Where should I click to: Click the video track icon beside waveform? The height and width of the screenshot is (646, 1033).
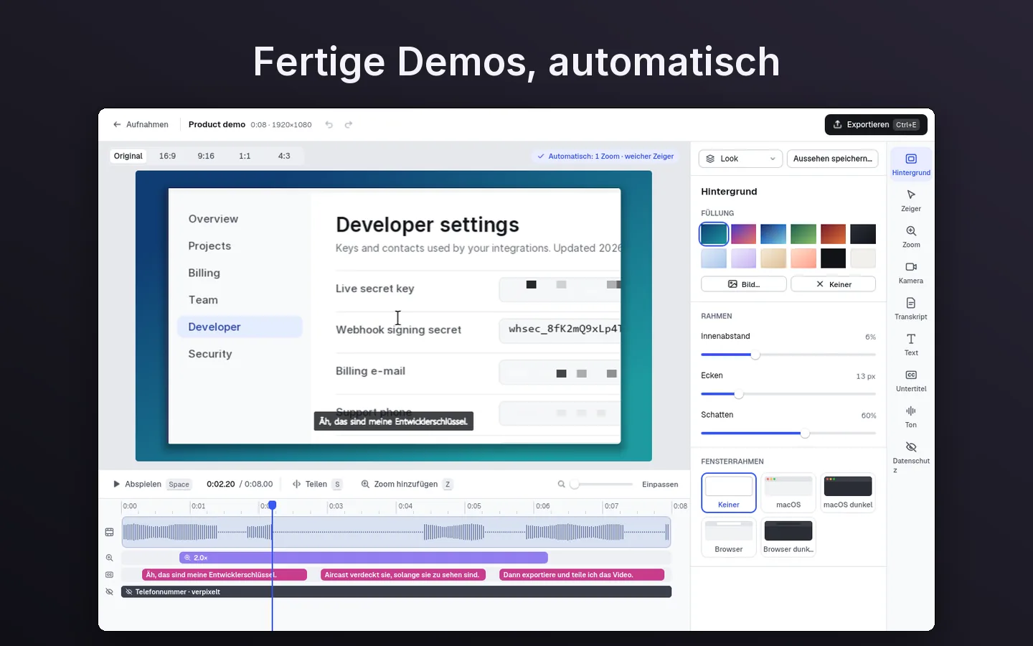pyautogui.click(x=110, y=532)
